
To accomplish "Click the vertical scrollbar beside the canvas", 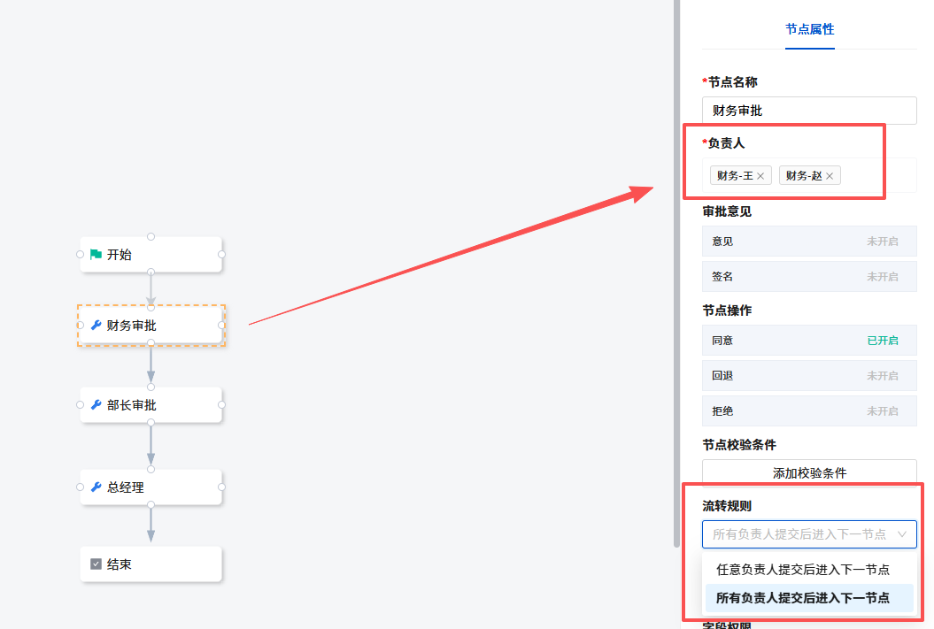I will tap(677, 265).
